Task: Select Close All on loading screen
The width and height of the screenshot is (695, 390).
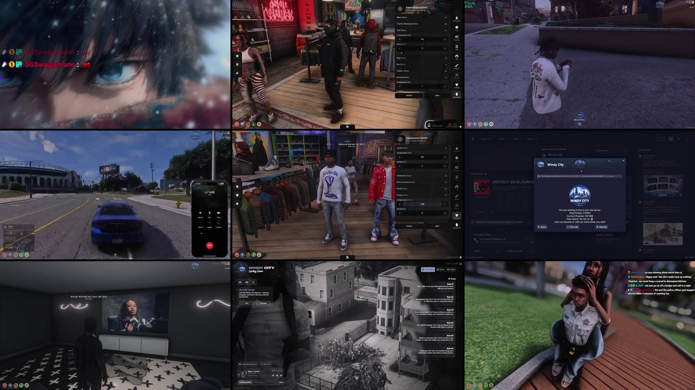Action: 266,364
